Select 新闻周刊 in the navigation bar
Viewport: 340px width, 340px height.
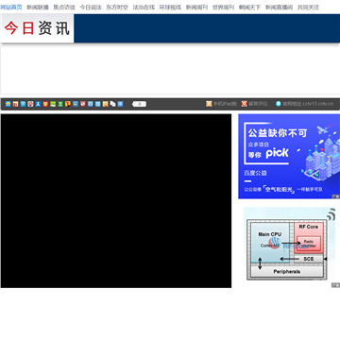point(196,8)
